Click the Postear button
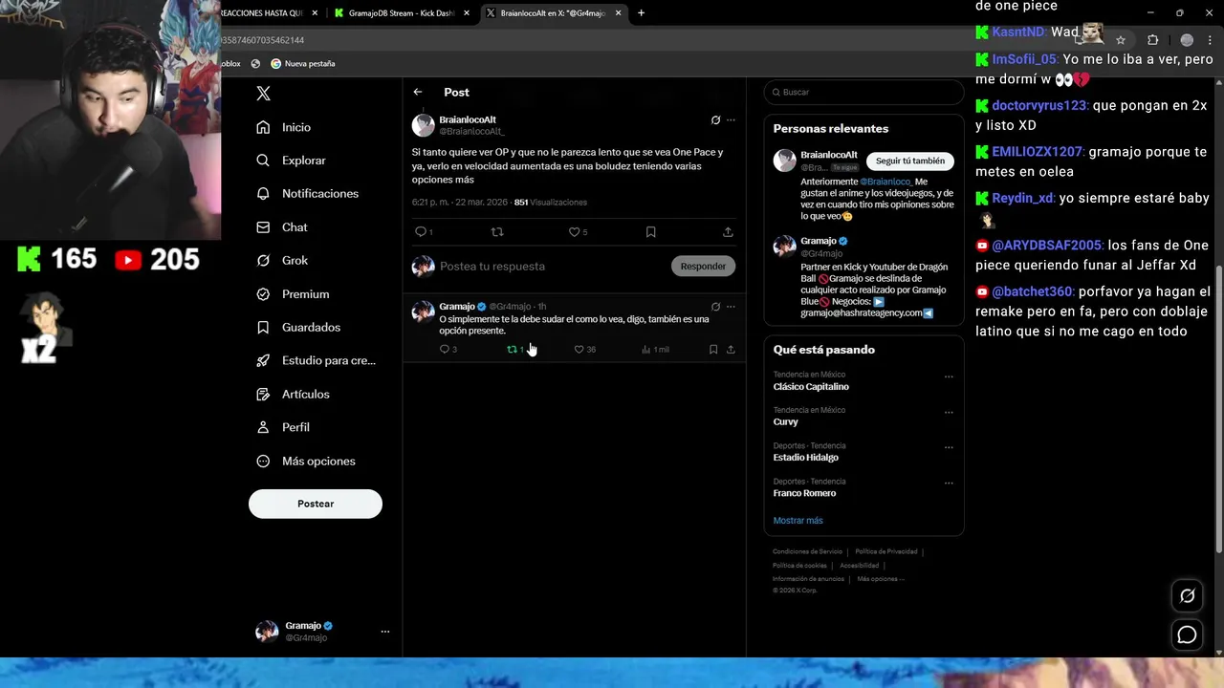 316,504
